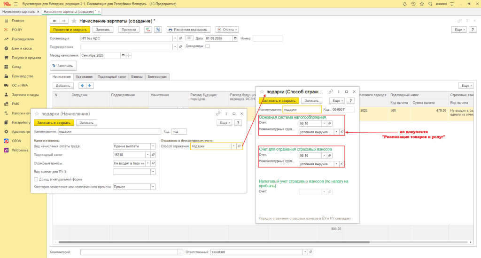Go back with the left arrow
This screenshot has width=481, height=258.
(x=54, y=21)
